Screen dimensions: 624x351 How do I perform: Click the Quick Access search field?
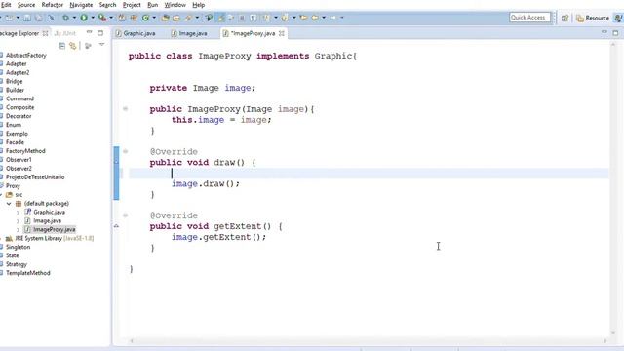point(529,18)
